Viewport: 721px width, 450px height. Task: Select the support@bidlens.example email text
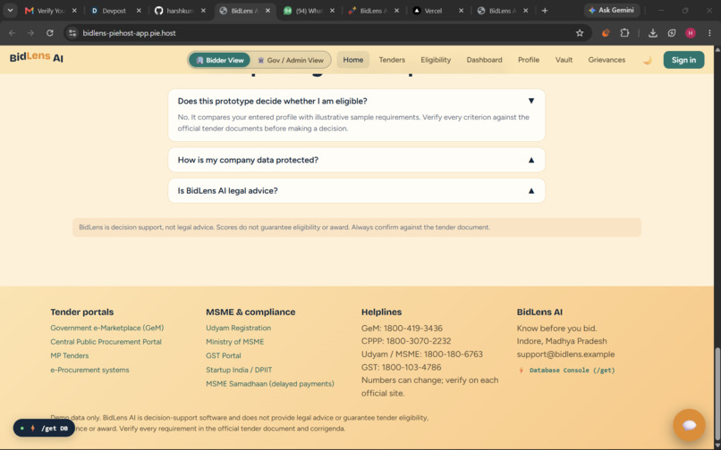coord(565,354)
